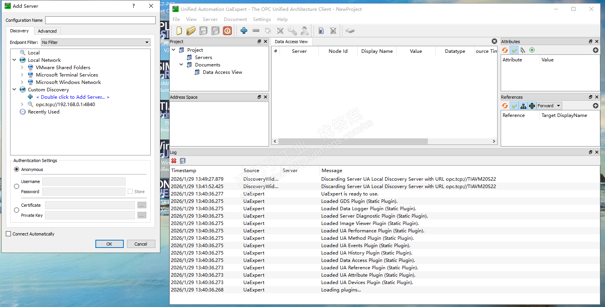The width and height of the screenshot is (605, 307).
Task: Open the View menu in UaExpert
Action: [192, 19]
